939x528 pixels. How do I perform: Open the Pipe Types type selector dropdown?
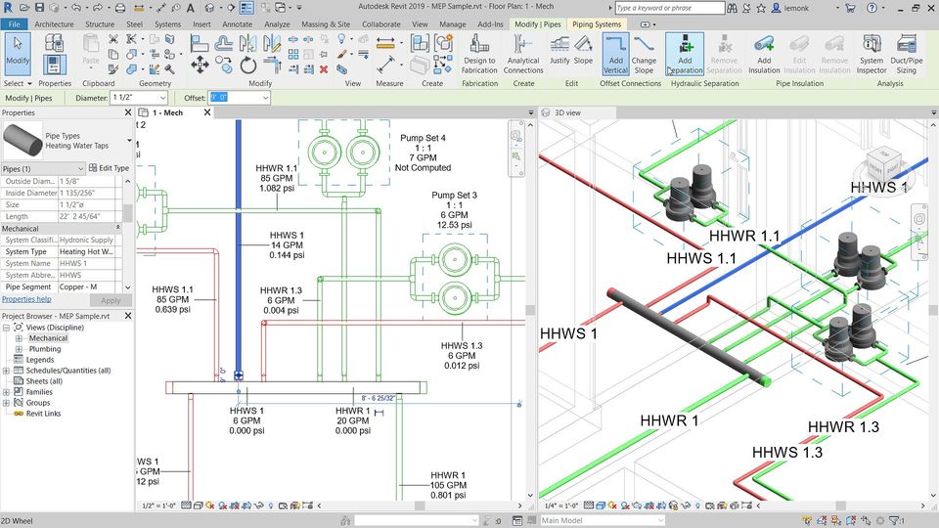pyautogui.click(x=129, y=140)
